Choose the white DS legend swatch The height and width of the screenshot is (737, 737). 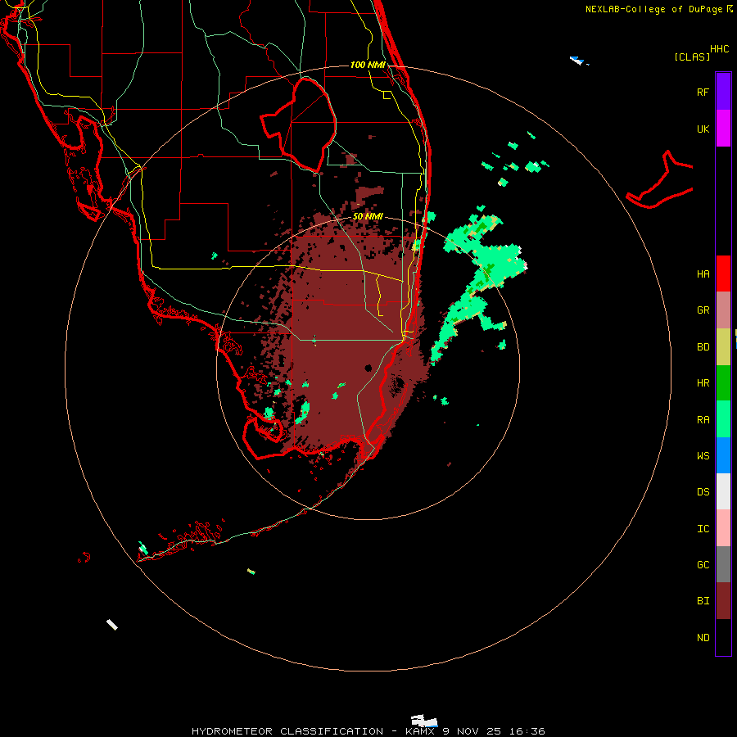click(723, 491)
